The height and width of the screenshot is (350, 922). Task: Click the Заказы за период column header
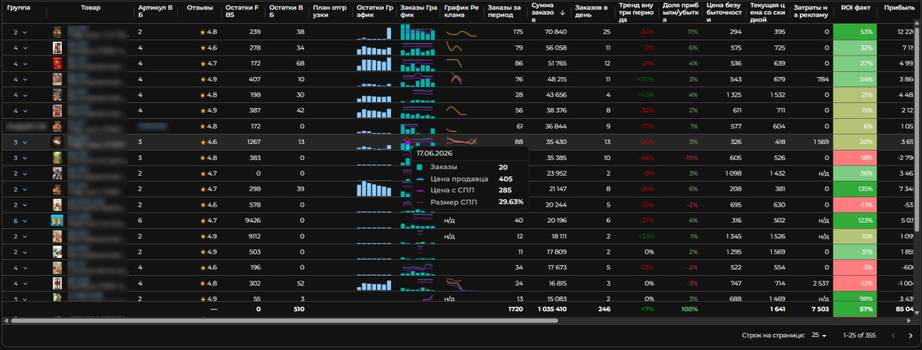502,12
